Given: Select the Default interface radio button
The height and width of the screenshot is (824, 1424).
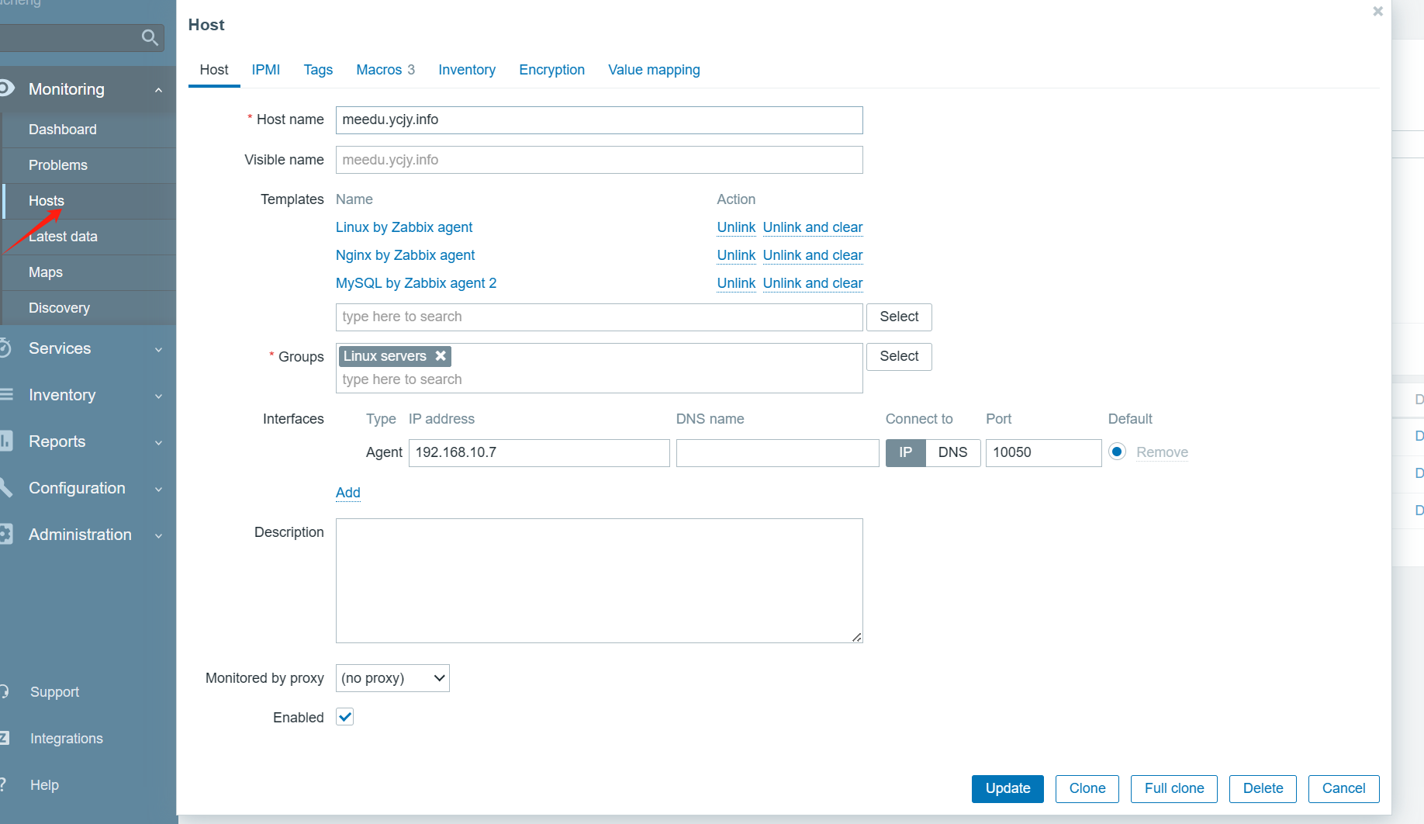Looking at the screenshot, I should coord(1117,452).
